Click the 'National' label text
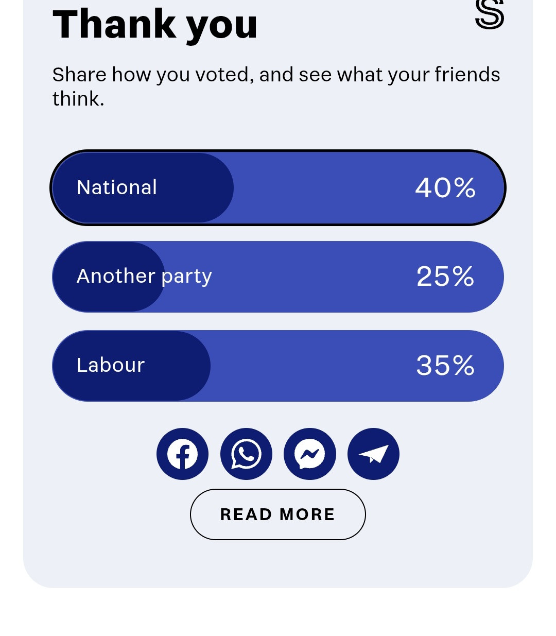The image size is (556, 636). point(117,187)
